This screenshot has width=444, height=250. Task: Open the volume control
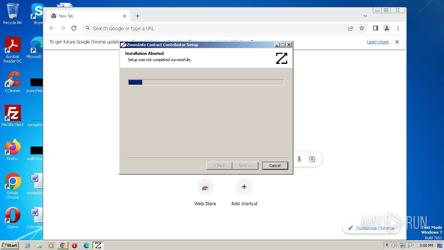[x=394, y=245]
